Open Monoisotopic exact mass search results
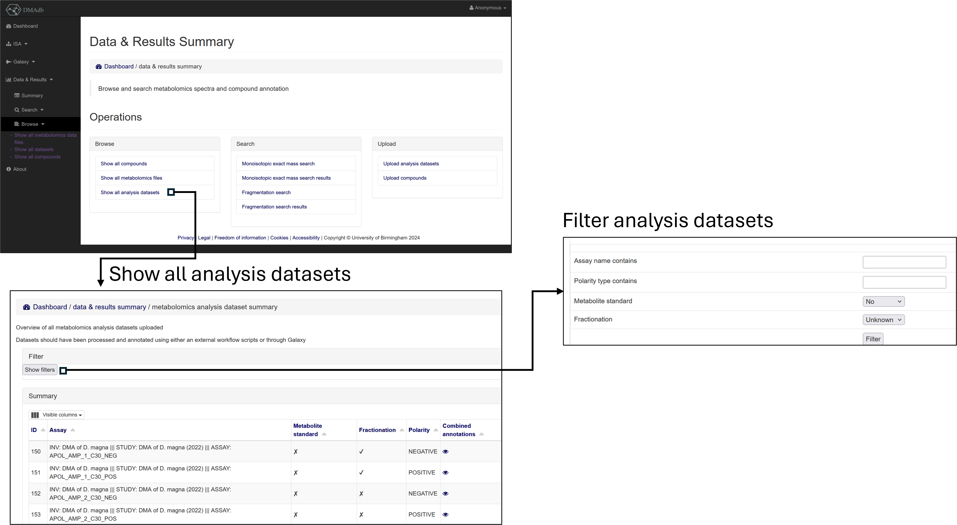 click(286, 178)
